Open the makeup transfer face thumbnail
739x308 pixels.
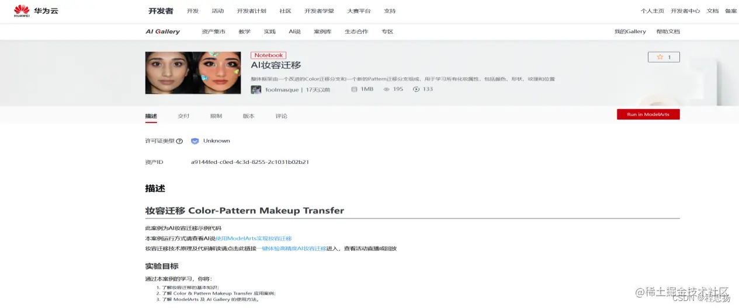pyautogui.click(x=193, y=73)
